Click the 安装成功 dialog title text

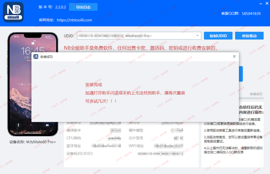[x=46, y=57]
